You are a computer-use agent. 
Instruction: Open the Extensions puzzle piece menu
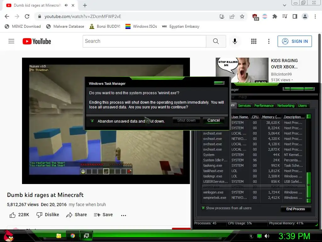[275, 16]
